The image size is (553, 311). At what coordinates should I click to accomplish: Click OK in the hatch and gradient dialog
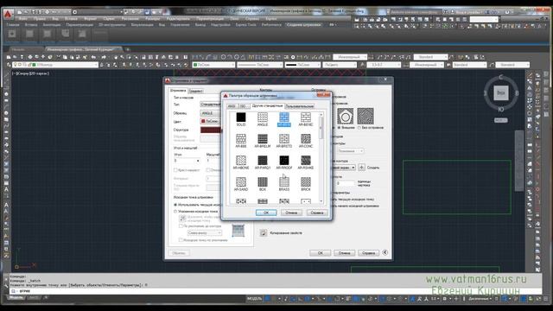321,253
